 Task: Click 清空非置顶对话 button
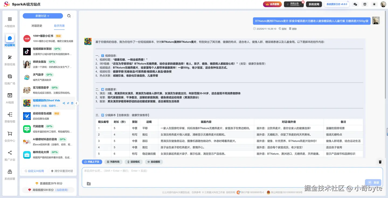pyautogui.click(x=62, y=171)
